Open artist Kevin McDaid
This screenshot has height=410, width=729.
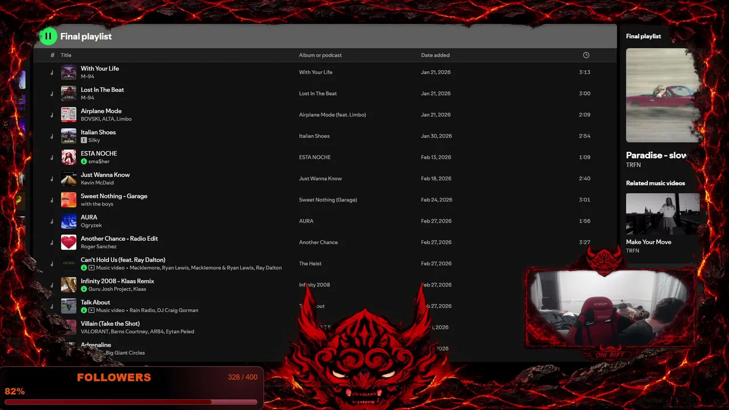[97, 183]
